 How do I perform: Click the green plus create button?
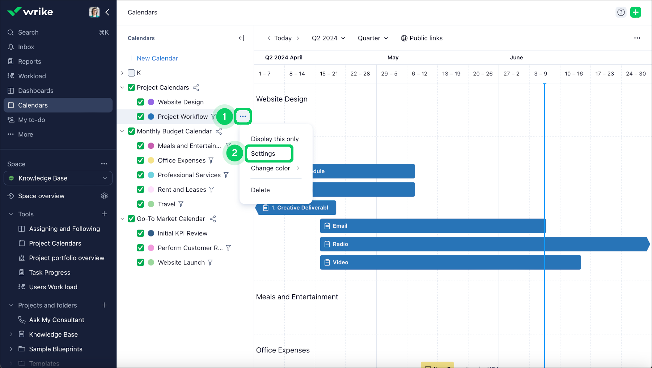(635, 12)
